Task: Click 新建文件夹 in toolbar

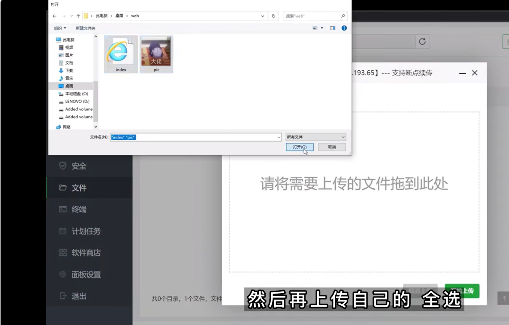Action: click(85, 28)
